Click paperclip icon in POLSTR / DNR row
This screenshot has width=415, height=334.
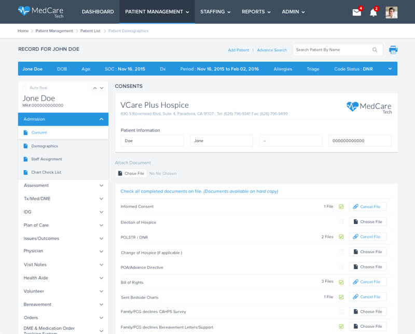(355, 236)
